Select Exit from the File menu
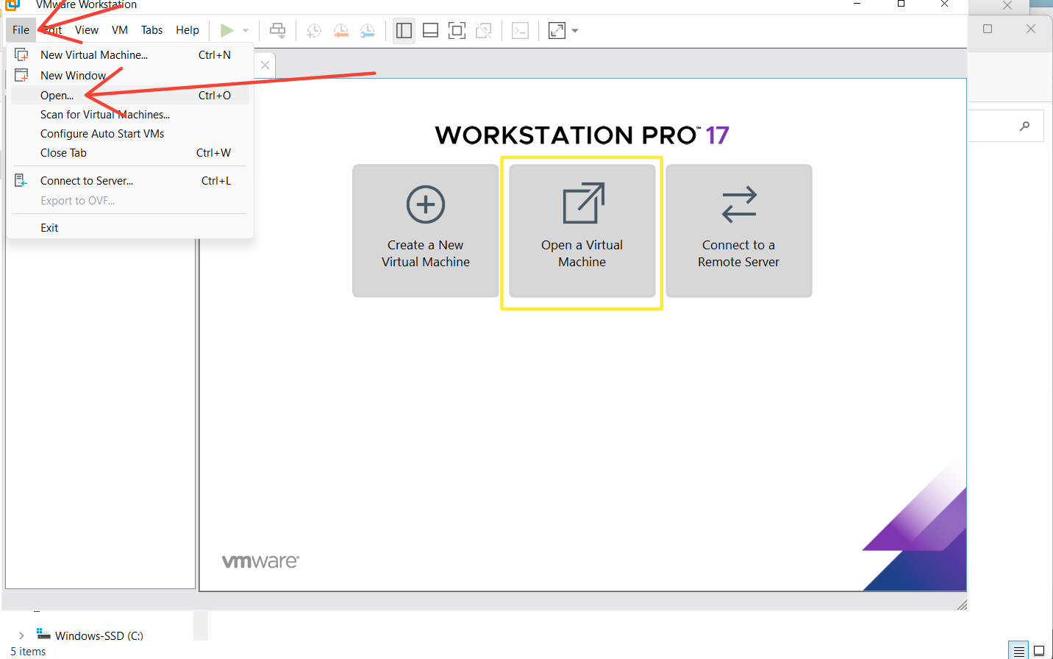 click(129, 228)
